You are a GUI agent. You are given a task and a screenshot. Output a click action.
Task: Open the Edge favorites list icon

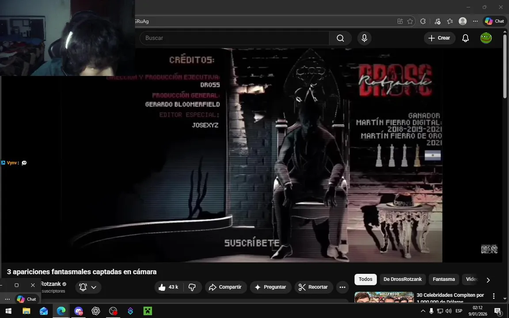coord(450,21)
